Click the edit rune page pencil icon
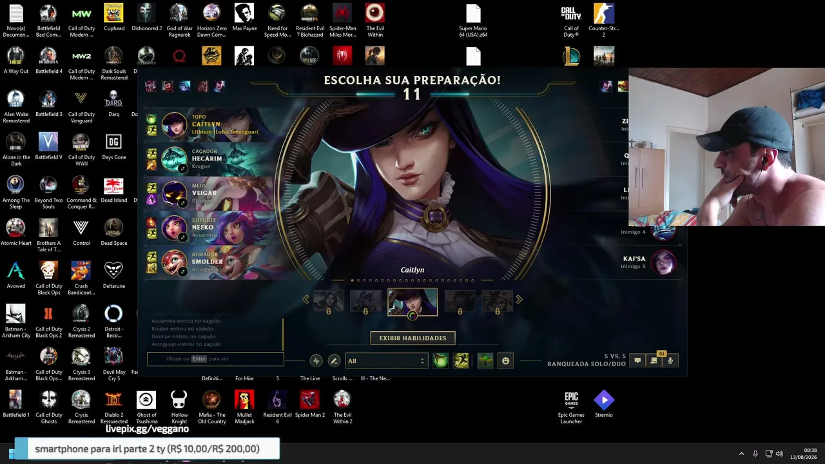This screenshot has width=825, height=464. click(334, 361)
